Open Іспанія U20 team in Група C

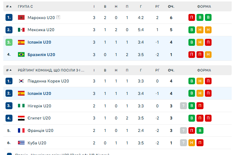point(39,42)
